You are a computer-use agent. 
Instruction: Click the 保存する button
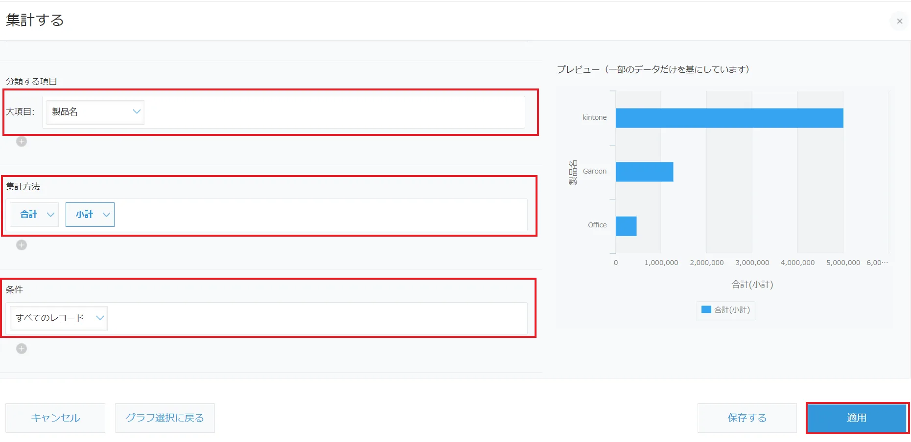(x=747, y=418)
